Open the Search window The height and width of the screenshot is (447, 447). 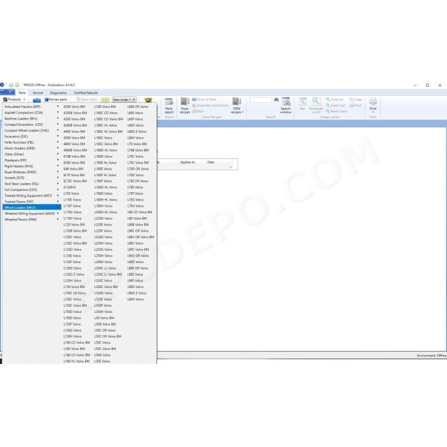pos(285,106)
